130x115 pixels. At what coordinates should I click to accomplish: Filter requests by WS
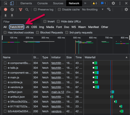(74, 27)
